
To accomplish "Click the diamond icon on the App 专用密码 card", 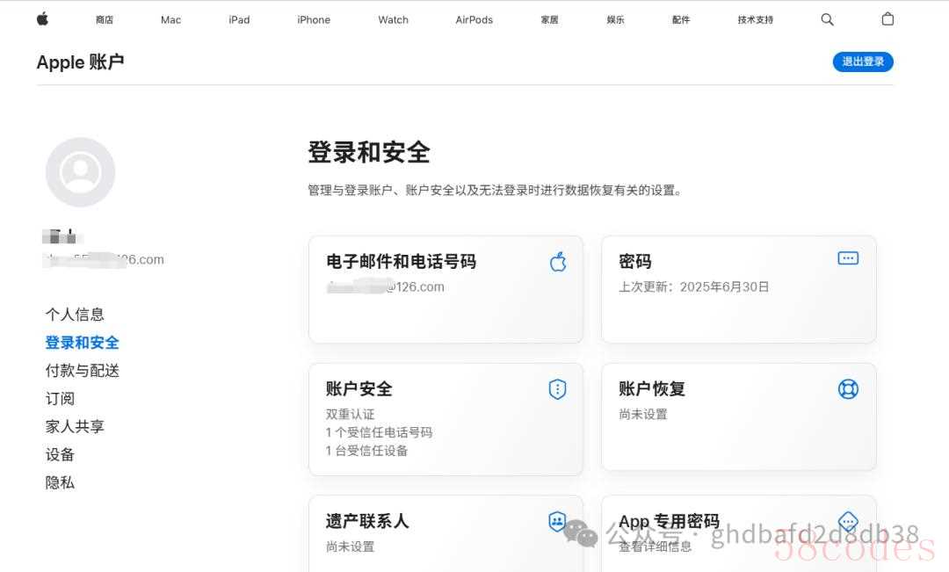I will [848, 521].
